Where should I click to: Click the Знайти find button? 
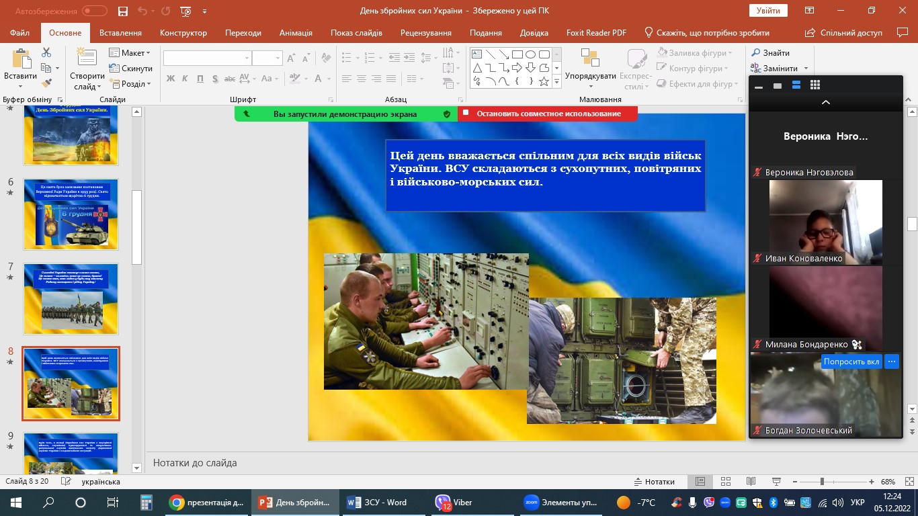click(770, 53)
